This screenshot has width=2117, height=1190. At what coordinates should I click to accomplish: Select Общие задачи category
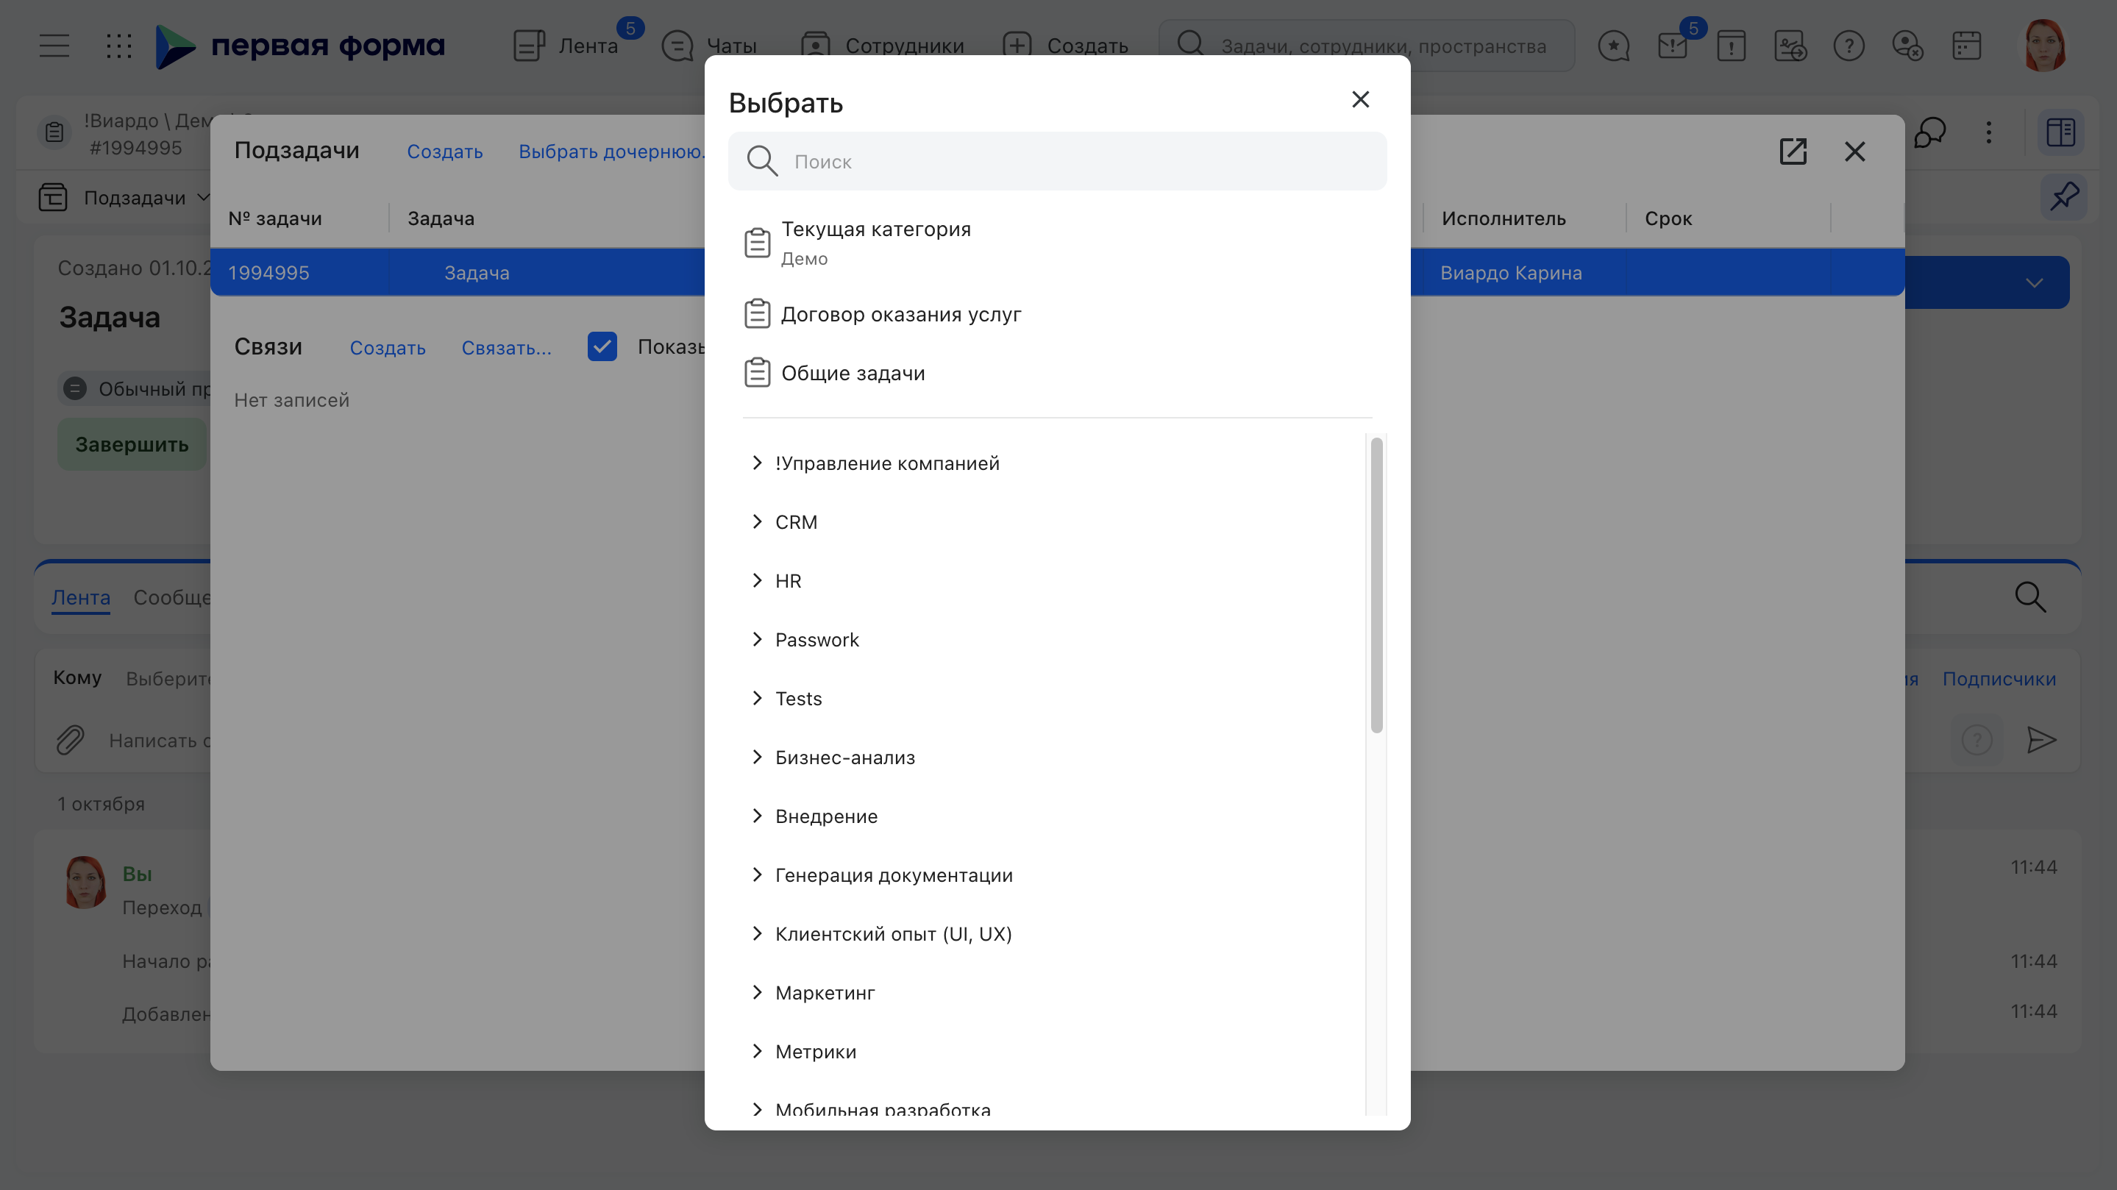[x=1057, y=373]
